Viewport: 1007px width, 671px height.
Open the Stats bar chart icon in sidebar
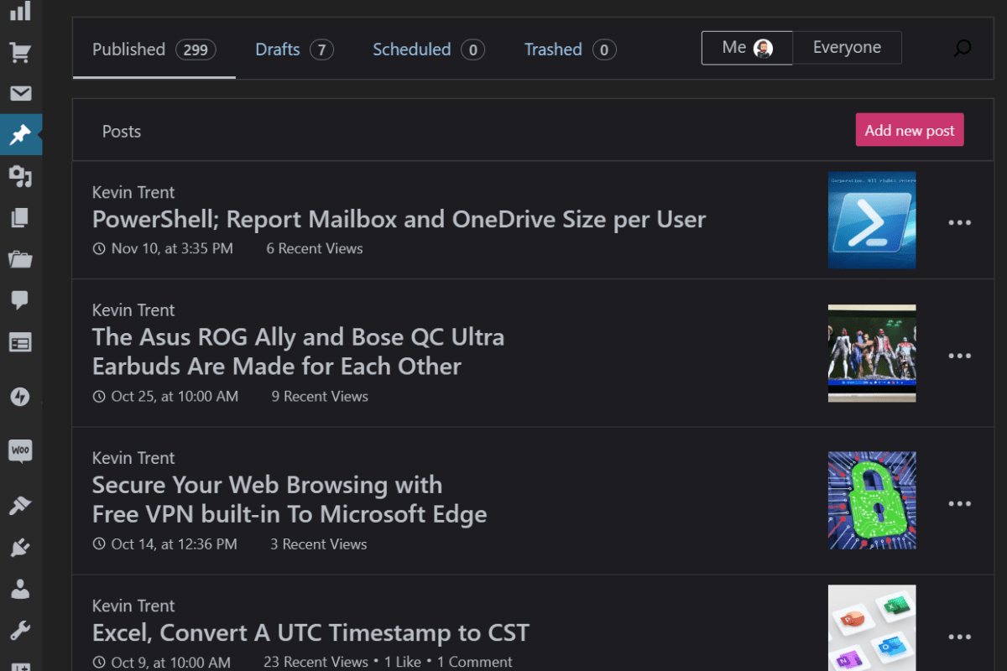pyautogui.click(x=20, y=11)
